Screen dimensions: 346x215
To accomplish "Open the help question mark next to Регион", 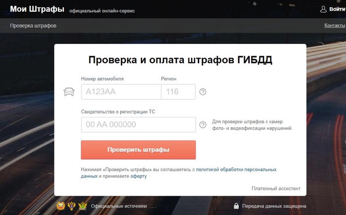I will point(203,92).
